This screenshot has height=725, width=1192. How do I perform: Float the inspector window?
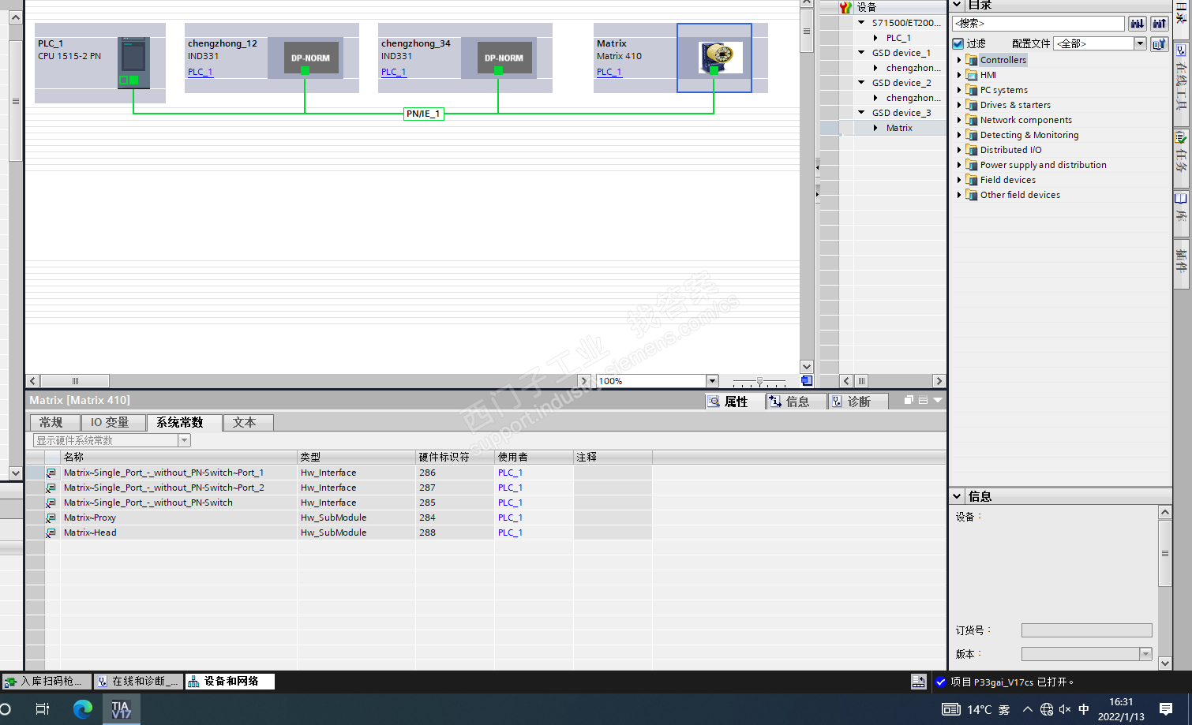click(x=909, y=400)
